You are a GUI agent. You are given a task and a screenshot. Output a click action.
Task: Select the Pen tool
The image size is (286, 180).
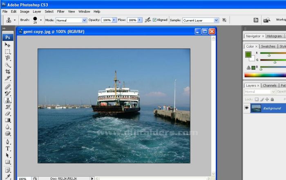point(7,142)
